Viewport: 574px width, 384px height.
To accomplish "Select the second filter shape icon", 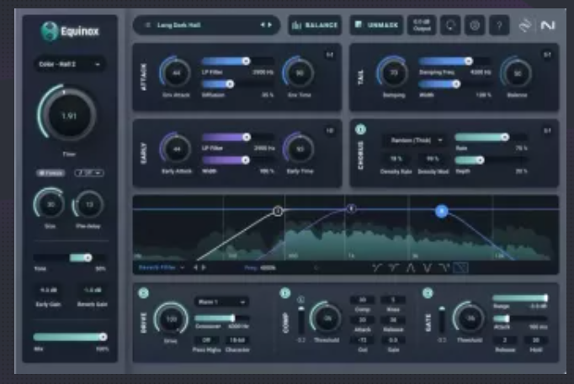I will pyautogui.click(x=394, y=268).
